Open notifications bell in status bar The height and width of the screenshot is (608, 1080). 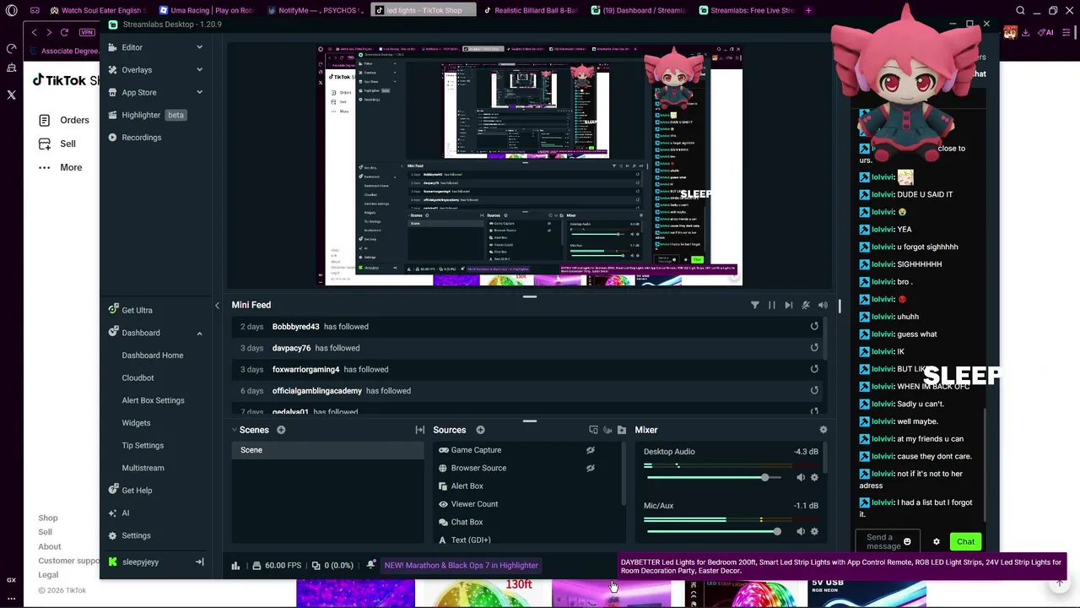click(371, 565)
